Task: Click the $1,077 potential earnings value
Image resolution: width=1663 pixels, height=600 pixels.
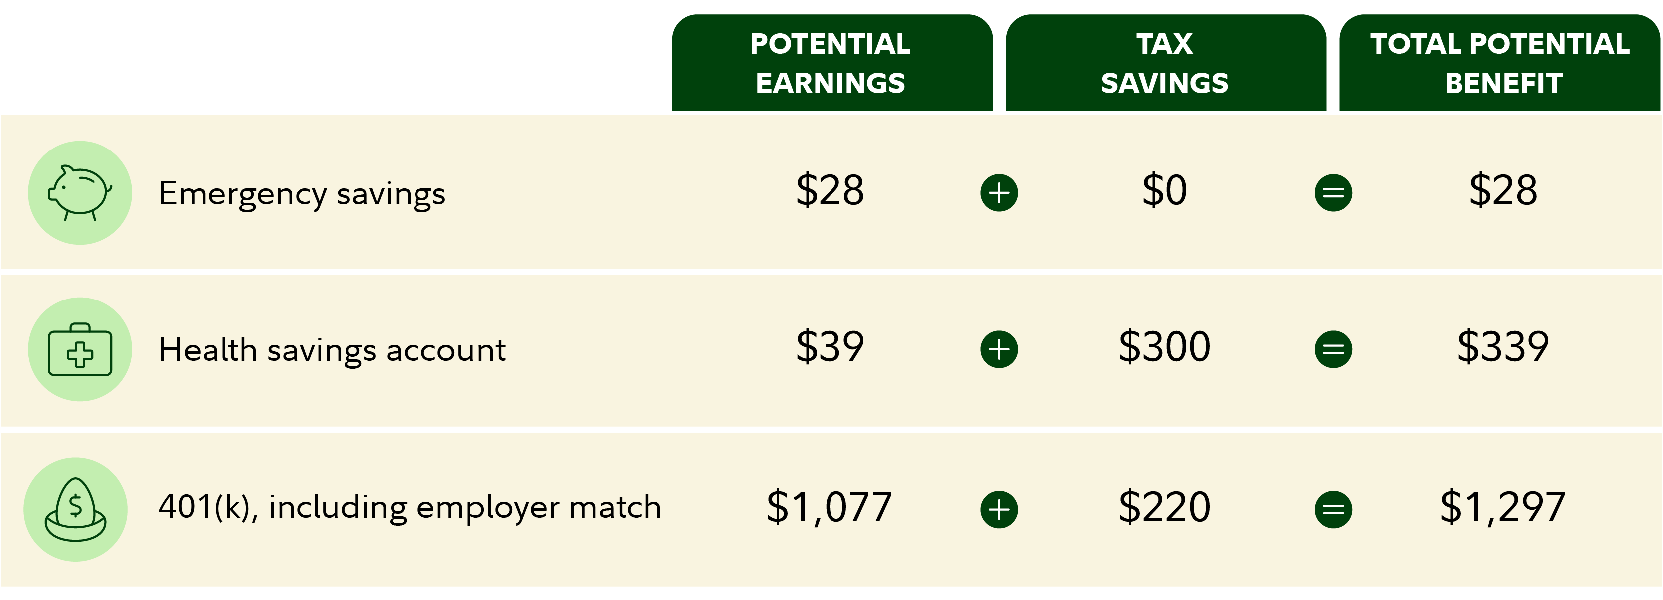Action: pyautogui.click(x=830, y=507)
